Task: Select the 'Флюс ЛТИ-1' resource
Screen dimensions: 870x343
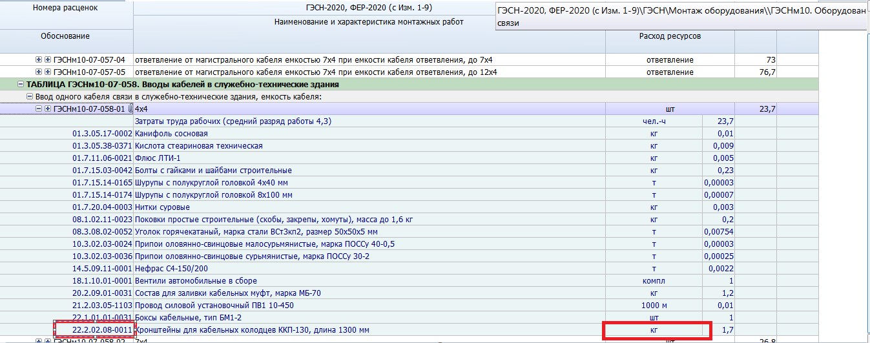Action: (158, 158)
